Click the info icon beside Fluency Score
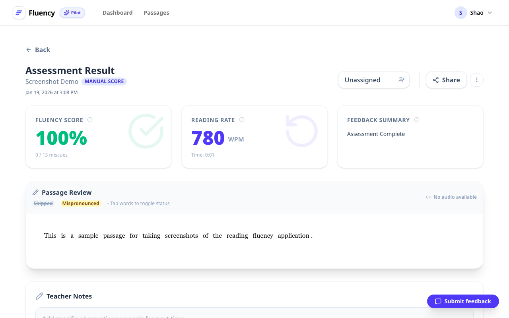The height and width of the screenshot is (318, 509). [90, 120]
